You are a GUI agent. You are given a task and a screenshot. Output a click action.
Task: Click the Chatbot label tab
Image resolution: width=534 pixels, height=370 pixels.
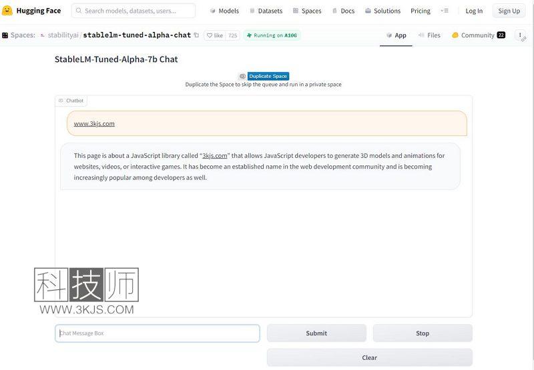71,101
